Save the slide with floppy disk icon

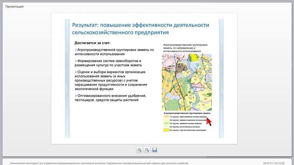click(154, 150)
